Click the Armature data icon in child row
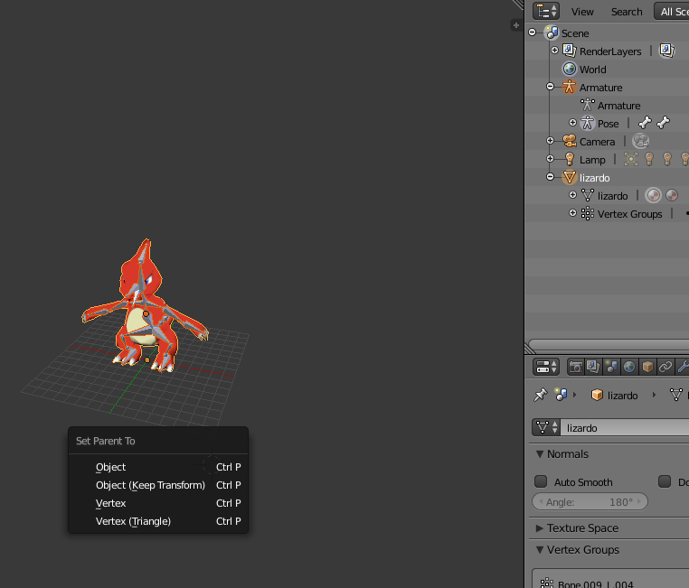 (x=588, y=105)
